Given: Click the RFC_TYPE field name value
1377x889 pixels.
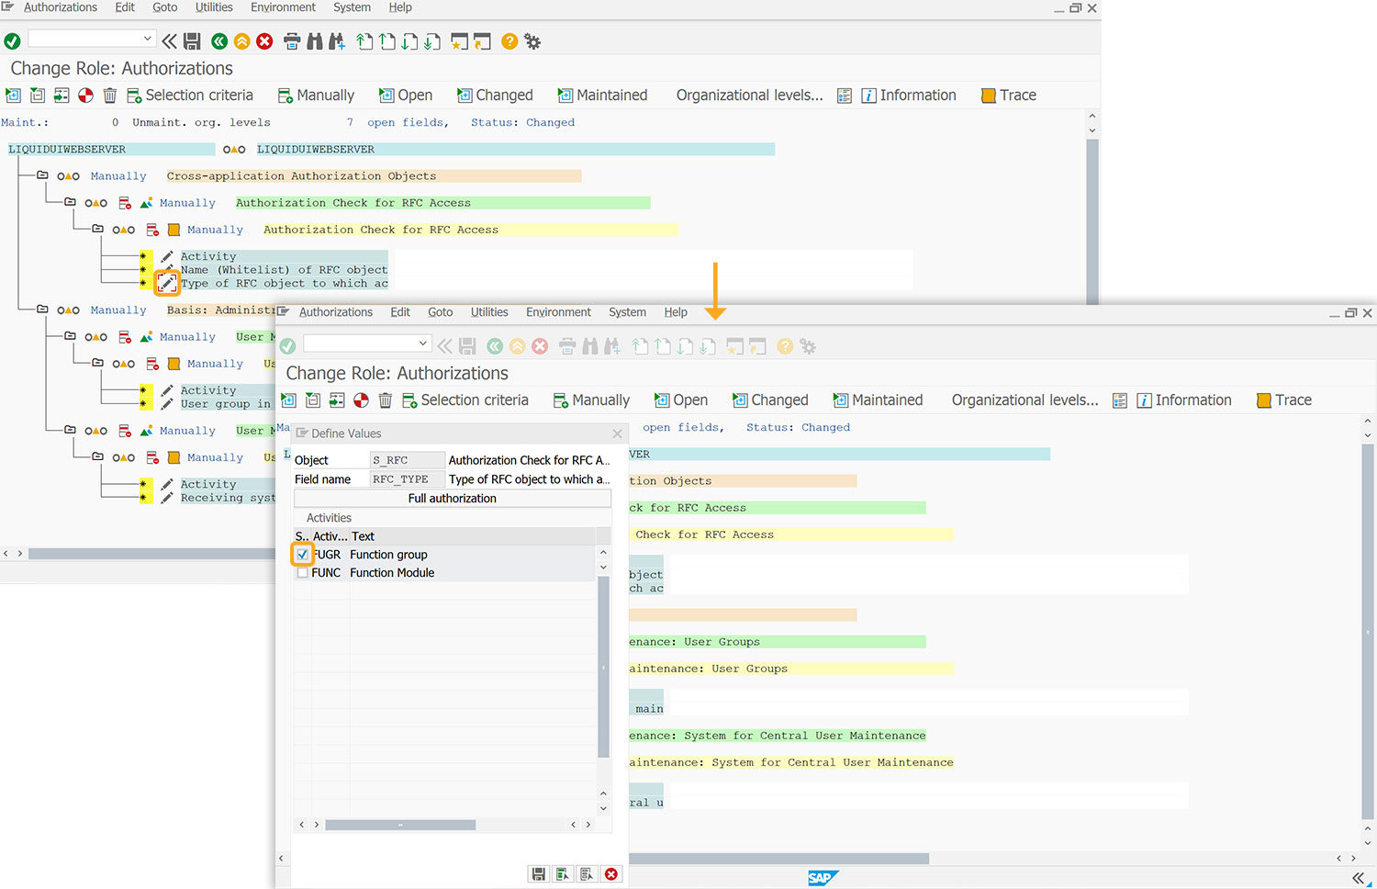Looking at the screenshot, I should [x=408, y=479].
